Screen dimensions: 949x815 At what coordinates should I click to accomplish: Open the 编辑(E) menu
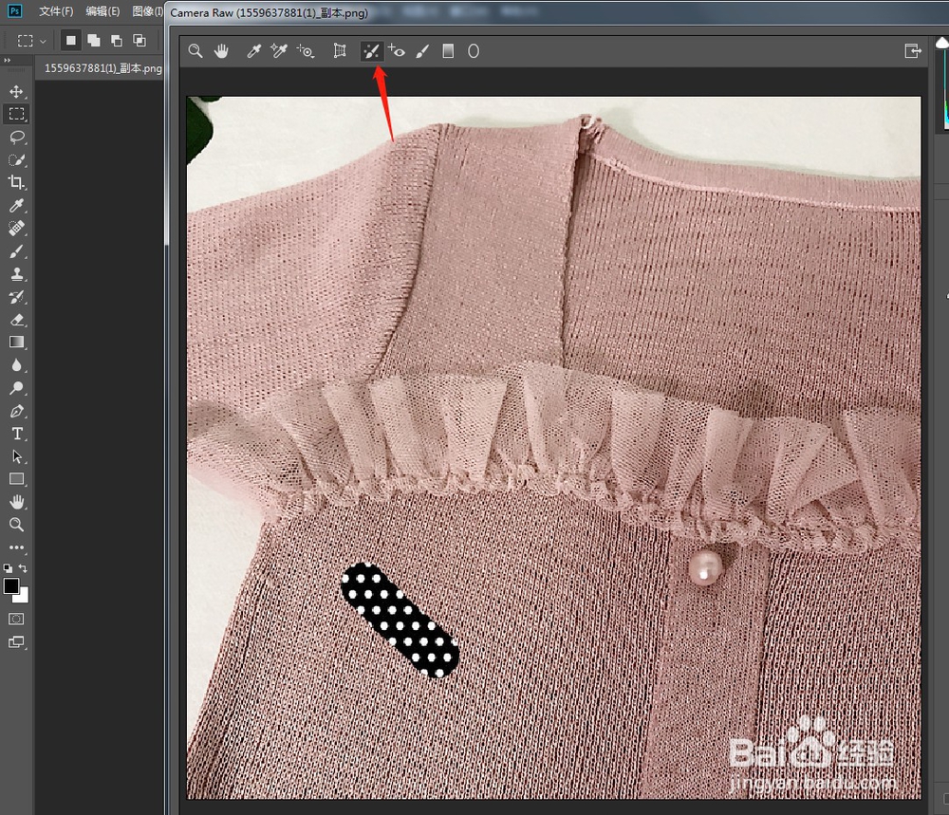point(102,11)
